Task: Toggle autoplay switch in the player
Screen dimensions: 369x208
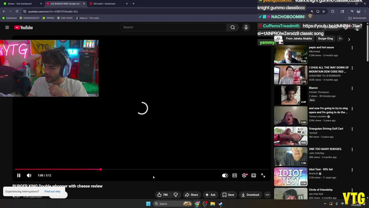Action: pyautogui.click(x=225, y=175)
